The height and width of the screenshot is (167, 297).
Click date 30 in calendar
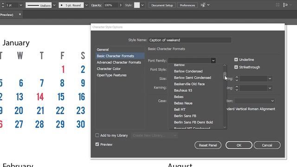[81, 124]
